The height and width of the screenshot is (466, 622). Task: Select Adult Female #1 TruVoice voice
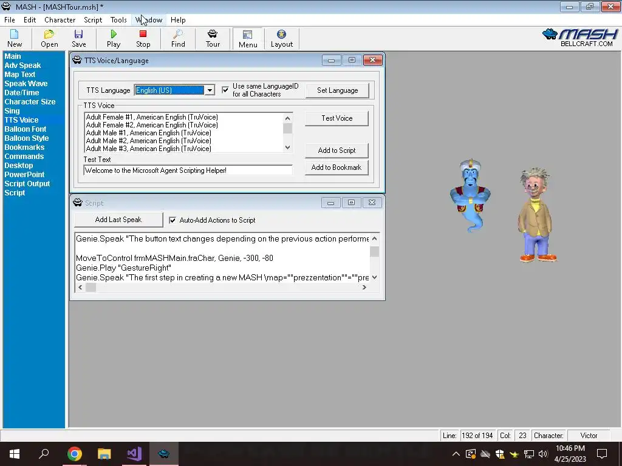pyautogui.click(x=152, y=117)
